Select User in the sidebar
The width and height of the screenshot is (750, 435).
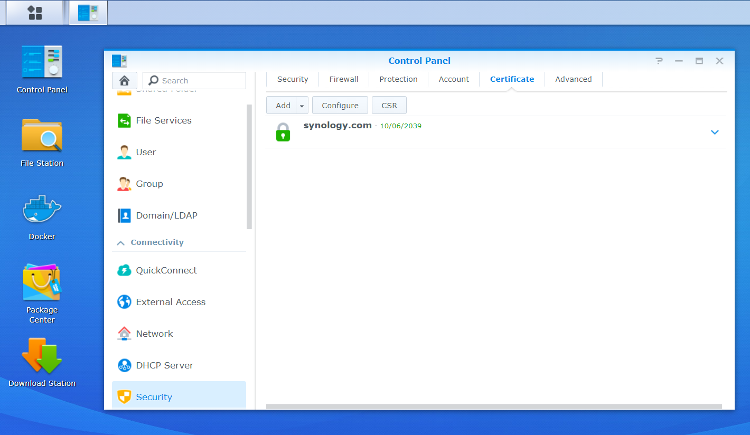[179, 152]
